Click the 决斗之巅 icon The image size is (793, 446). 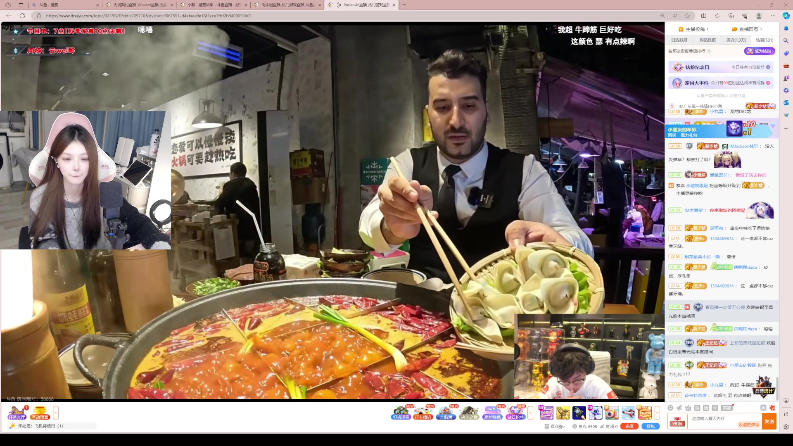pos(469,412)
